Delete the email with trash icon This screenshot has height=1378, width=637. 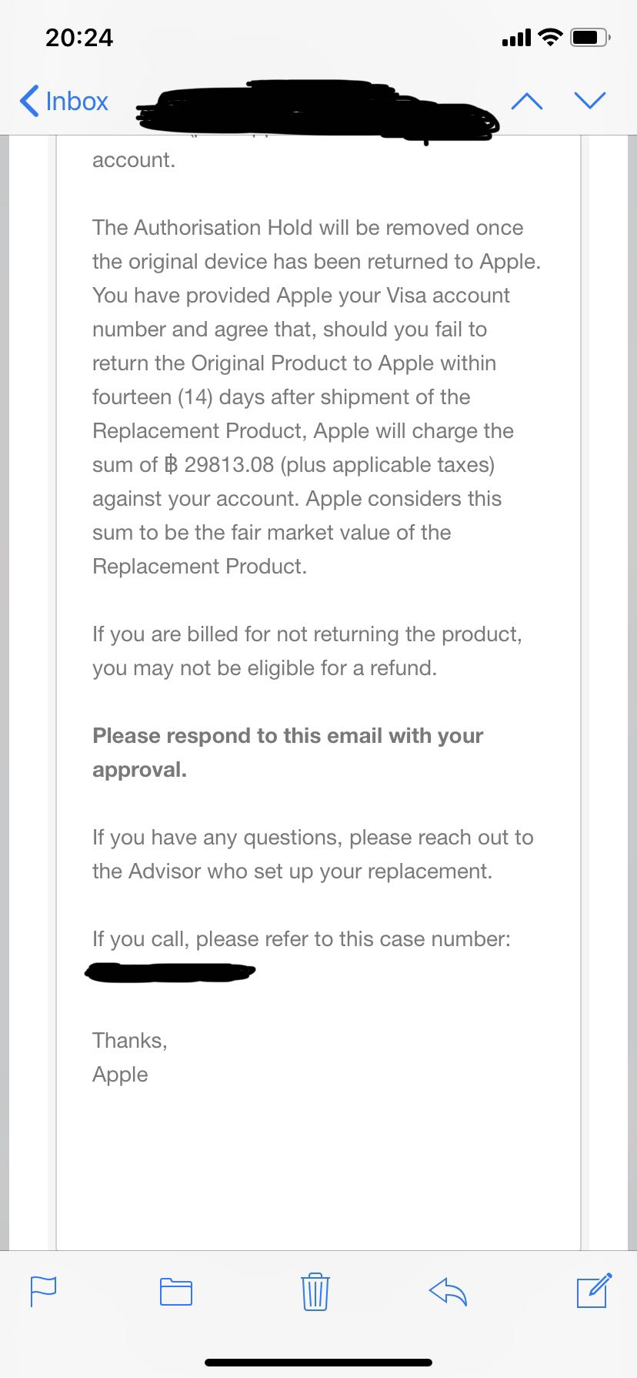tap(315, 1291)
